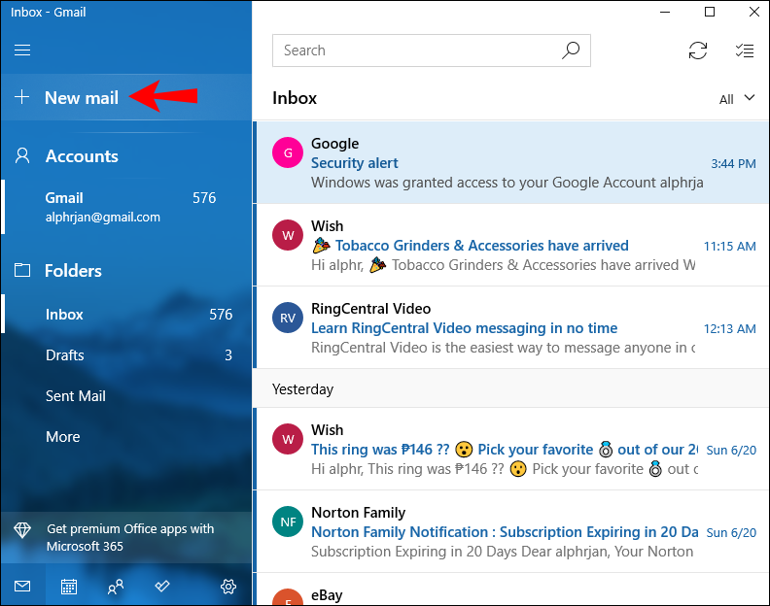Switch to Mail via envelope icon
770x606 pixels.
point(22,586)
